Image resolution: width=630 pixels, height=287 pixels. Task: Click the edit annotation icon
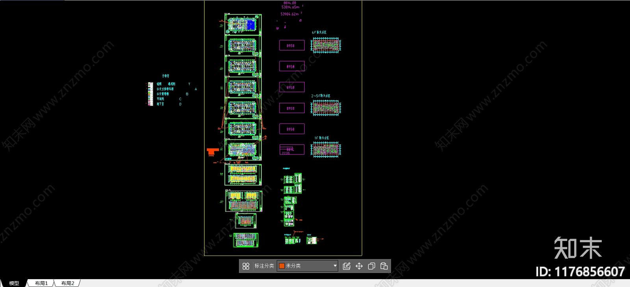[346, 266]
